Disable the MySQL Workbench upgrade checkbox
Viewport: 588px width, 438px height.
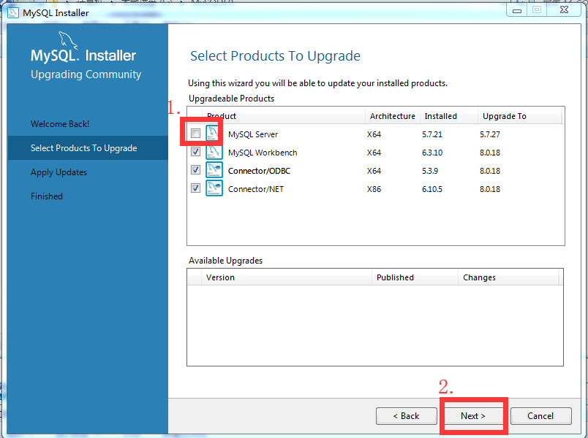click(x=195, y=151)
